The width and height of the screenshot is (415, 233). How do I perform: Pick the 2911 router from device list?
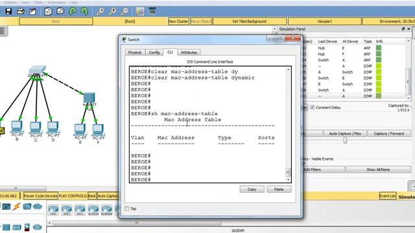point(80,210)
